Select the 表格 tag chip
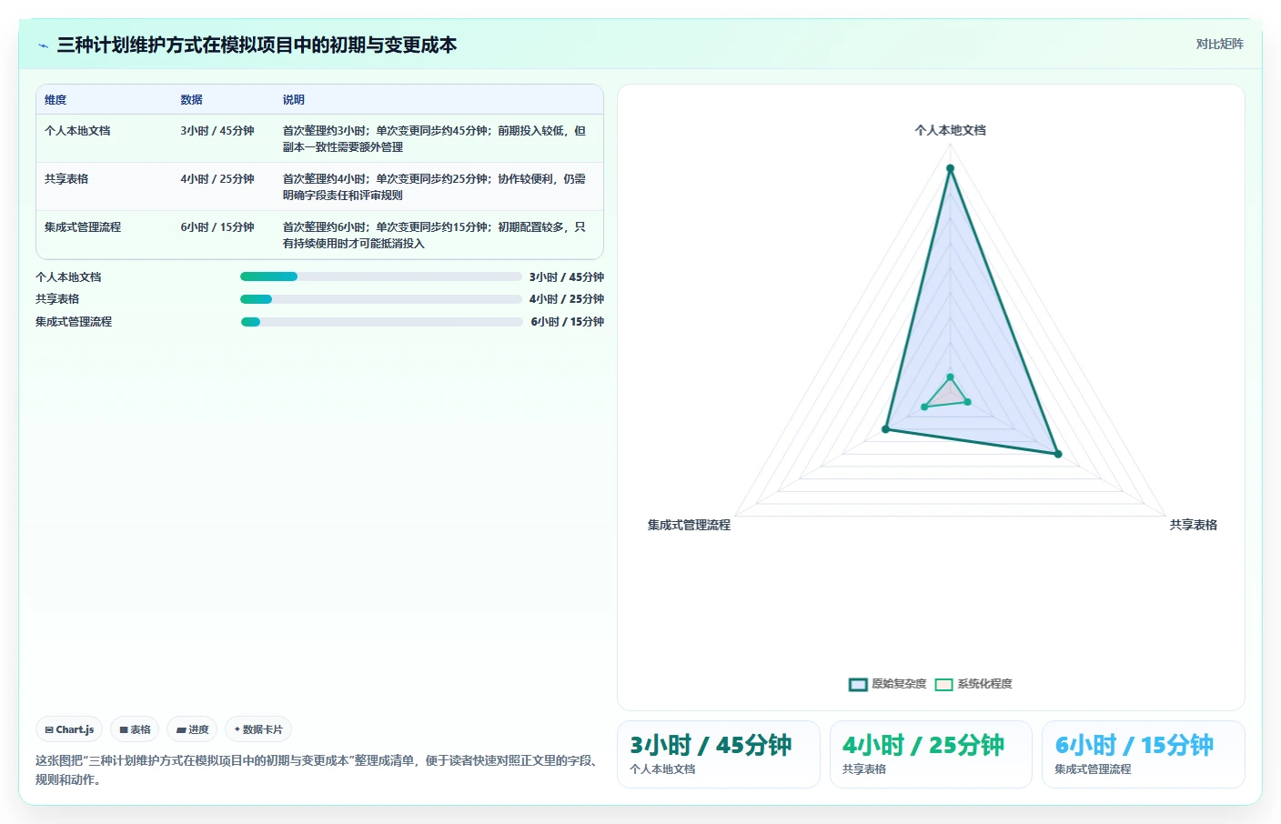 click(135, 729)
